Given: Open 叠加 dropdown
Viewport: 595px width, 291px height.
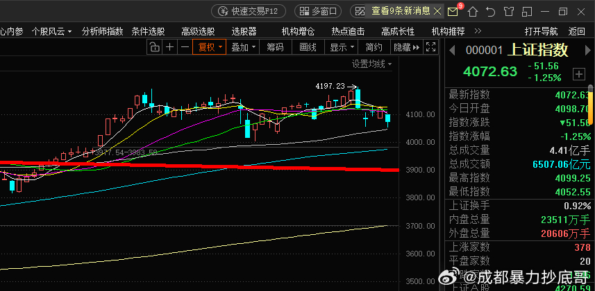Looking at the screenshot, I should [x=244, y=47].
